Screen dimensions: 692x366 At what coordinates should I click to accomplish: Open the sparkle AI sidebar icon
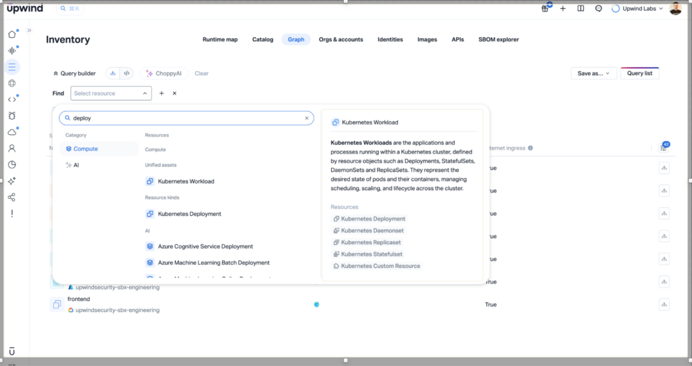click(12, 181)
